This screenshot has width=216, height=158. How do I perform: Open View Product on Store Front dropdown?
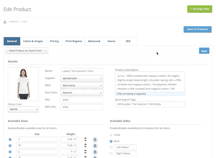27,51
